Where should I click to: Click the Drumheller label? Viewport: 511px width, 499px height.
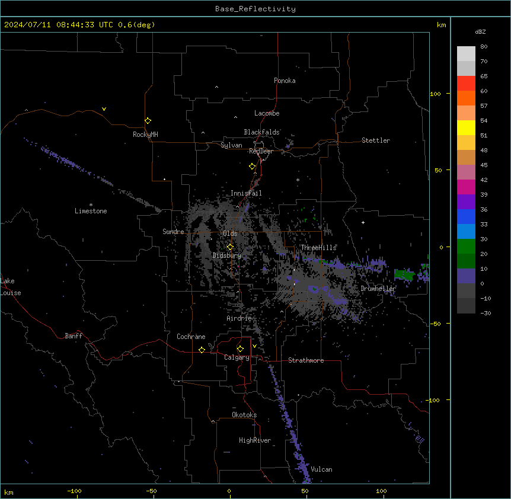pos(378,289)
